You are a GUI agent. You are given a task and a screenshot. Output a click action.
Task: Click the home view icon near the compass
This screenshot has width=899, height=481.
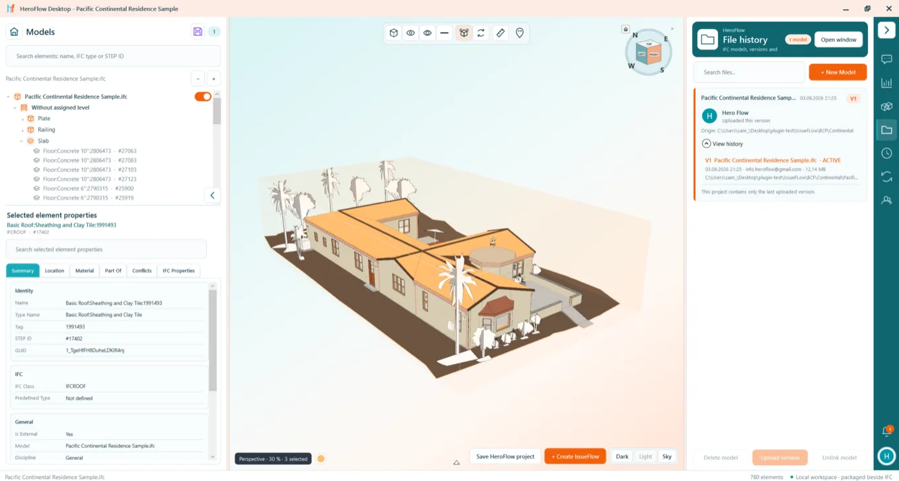click(625, 29)
